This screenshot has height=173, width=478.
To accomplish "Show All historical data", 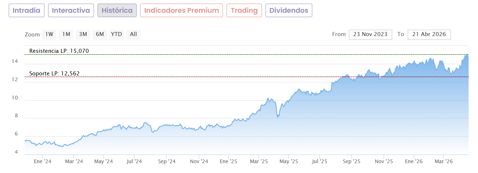I will click(x=133, y=34).
